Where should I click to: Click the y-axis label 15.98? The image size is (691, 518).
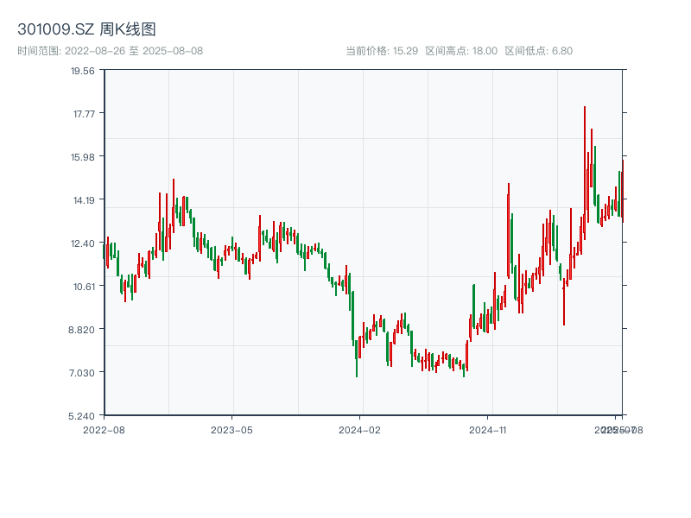83,157
